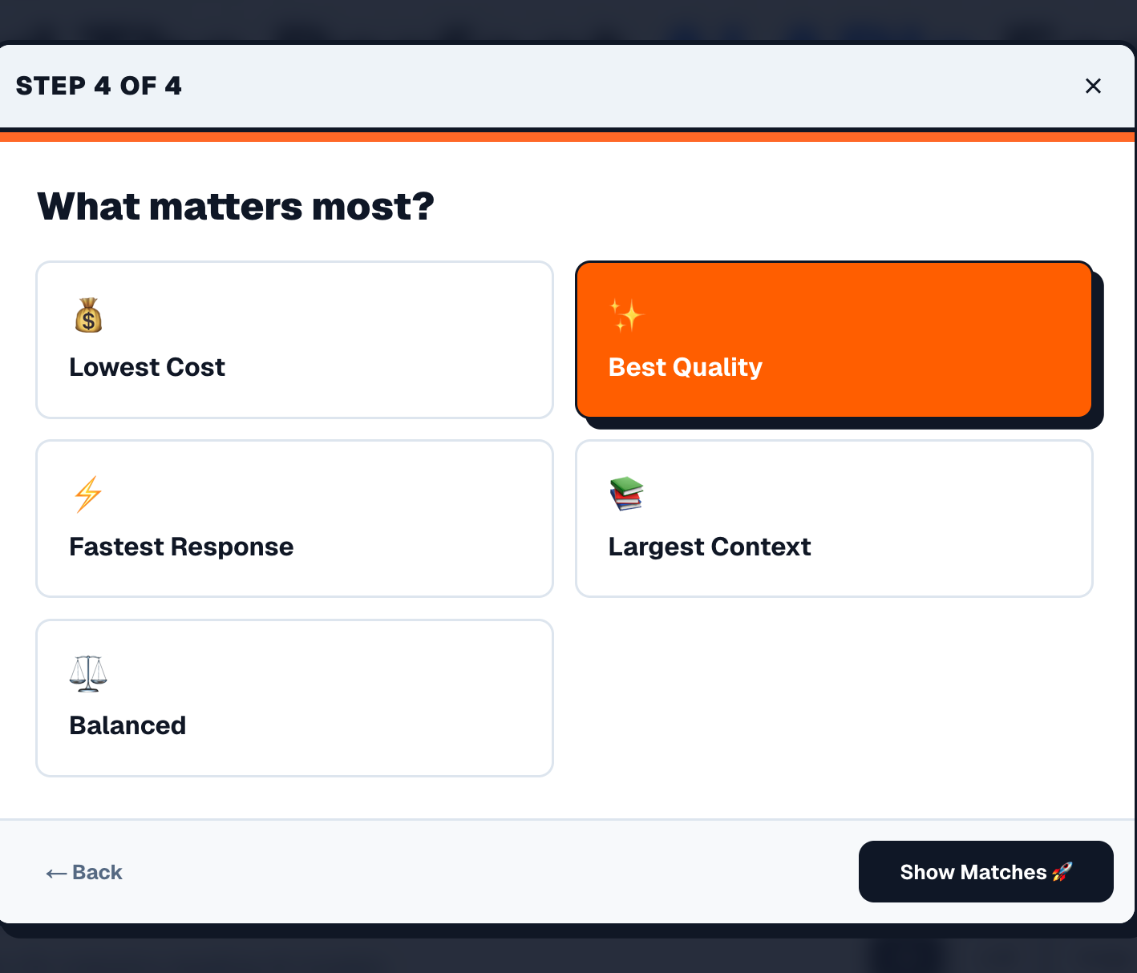Click the sparkles icon on Best Quality
The width and height of the screenshot is (1137, 973).
click(x=626, y=315)
